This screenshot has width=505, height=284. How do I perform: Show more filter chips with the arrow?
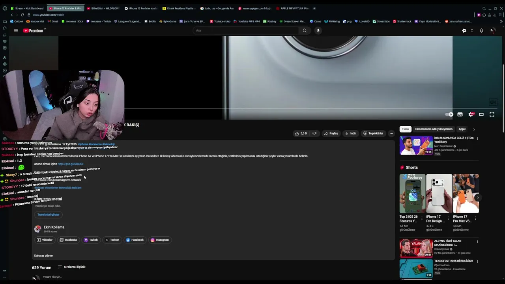[x=474, y=129]
